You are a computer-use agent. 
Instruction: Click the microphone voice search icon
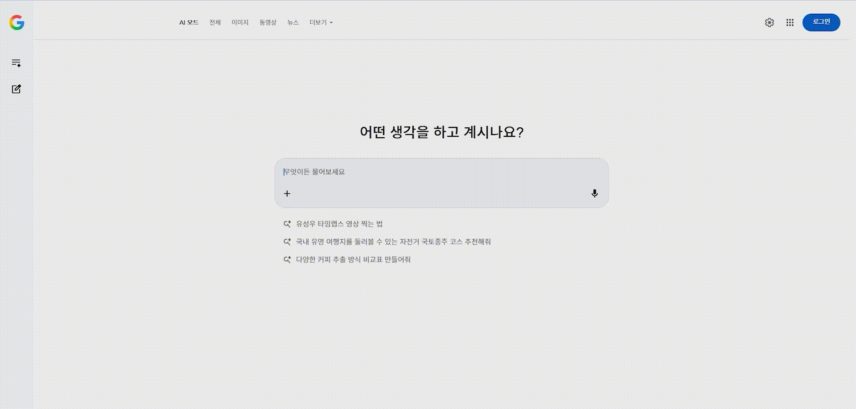pos(594,193)
